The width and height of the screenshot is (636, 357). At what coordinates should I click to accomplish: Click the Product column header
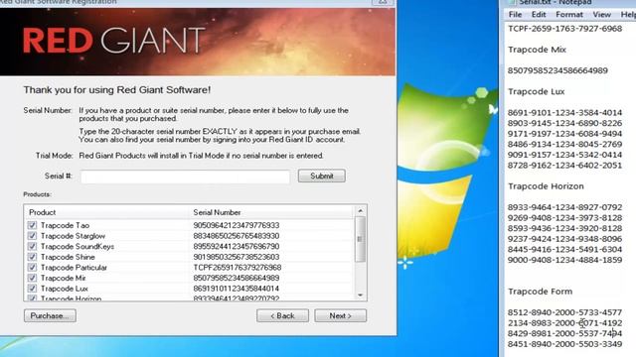pyautogui.click(x=107, y=212)
